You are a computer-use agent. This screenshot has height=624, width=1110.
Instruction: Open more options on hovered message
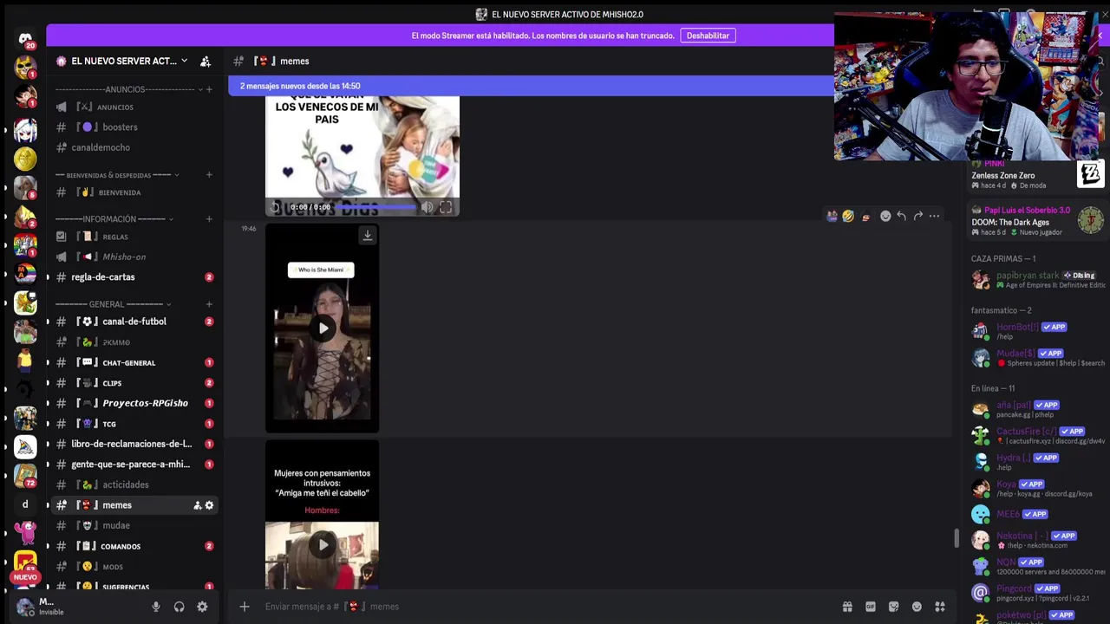coord(934,216)
